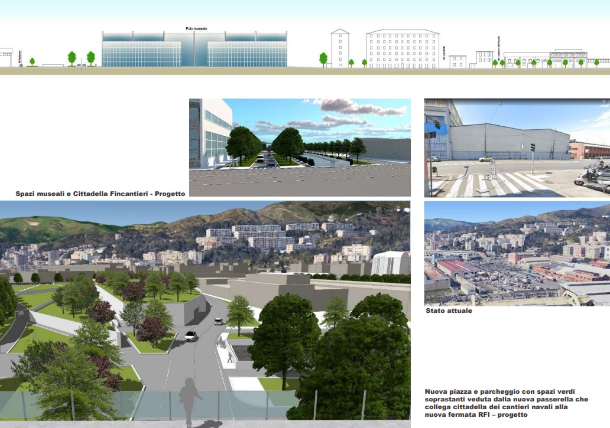Click the pair of green trees left of the museum

pos(81,58)
